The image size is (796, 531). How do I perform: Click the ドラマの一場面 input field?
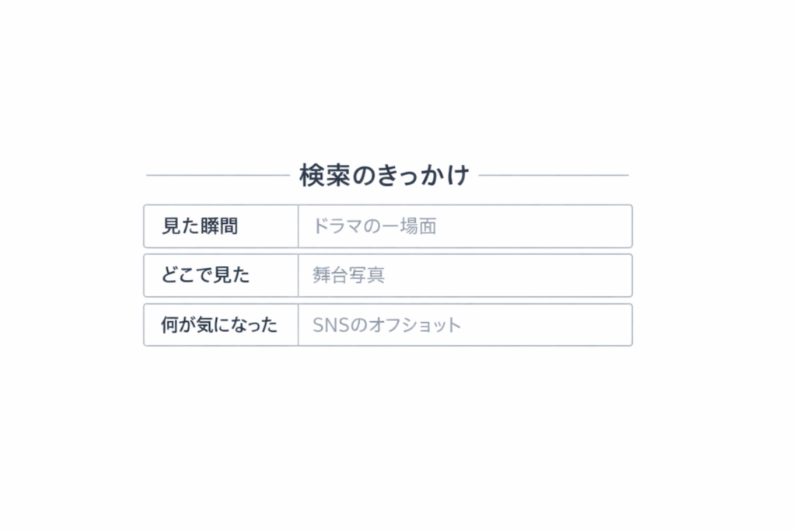coord(464,226)
